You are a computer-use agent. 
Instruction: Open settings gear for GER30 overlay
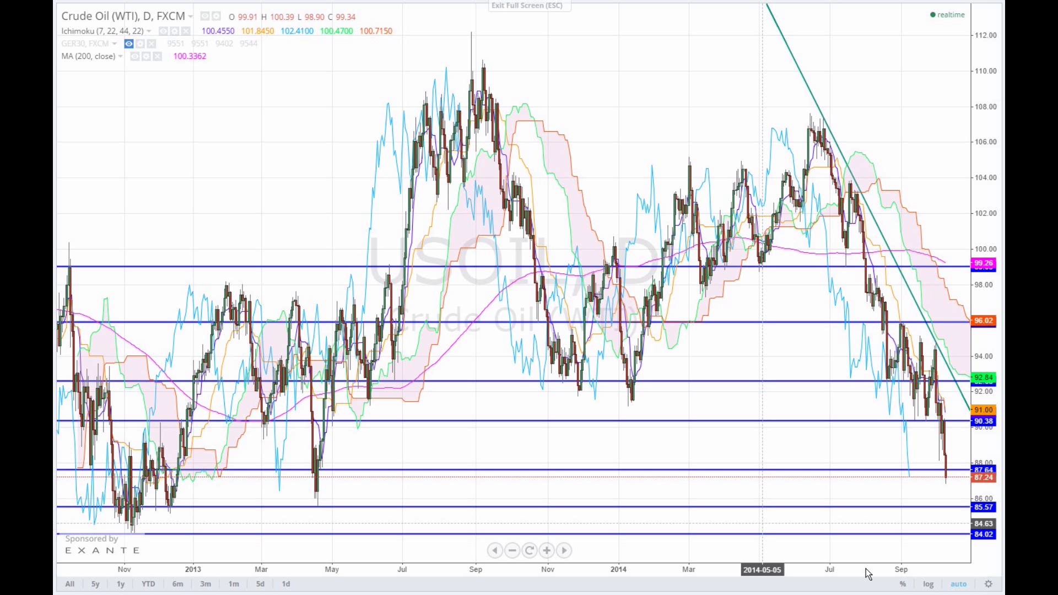click(x=140, y=44)
